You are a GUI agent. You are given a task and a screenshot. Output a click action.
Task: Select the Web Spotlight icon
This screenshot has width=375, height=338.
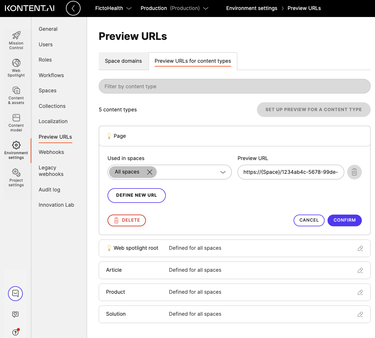click(x=16, y=67)
